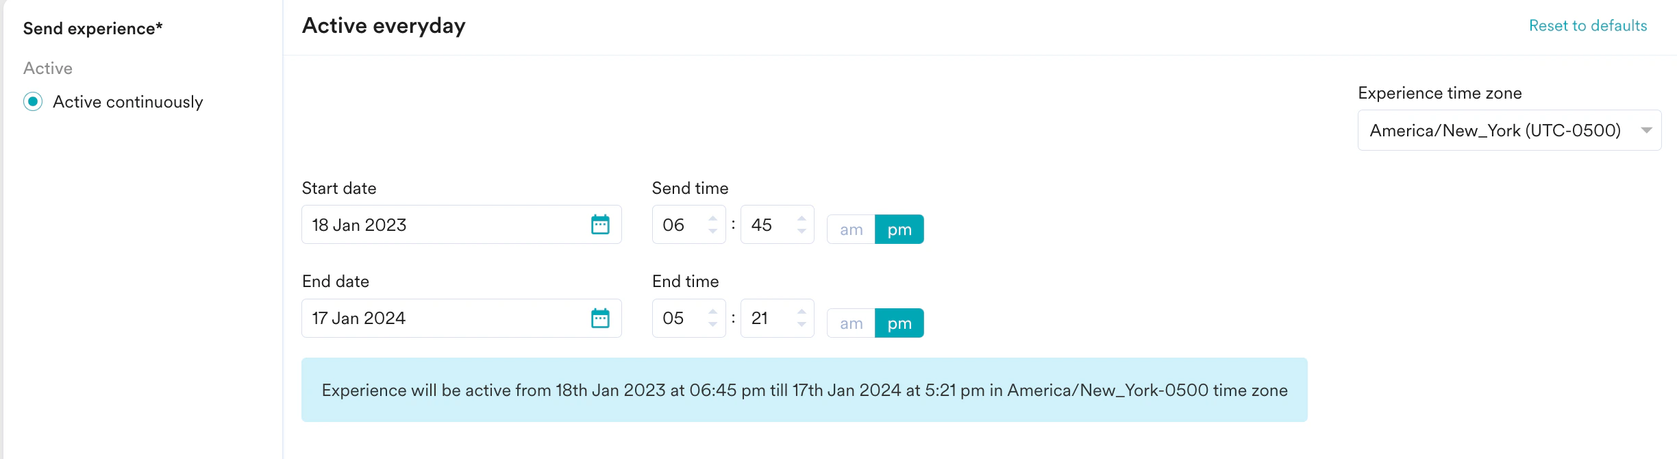Switch End time to am

(x=850, y=322)
